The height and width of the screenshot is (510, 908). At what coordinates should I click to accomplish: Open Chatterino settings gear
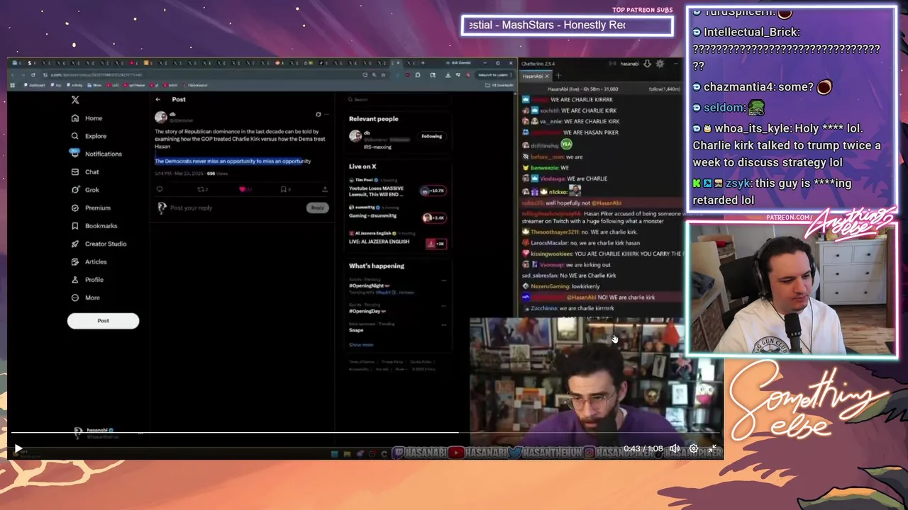660,64
